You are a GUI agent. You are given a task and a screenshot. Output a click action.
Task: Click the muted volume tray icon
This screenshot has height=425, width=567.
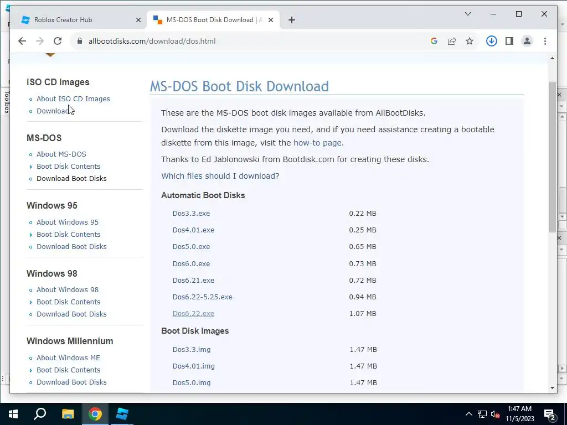click(495, 414)
